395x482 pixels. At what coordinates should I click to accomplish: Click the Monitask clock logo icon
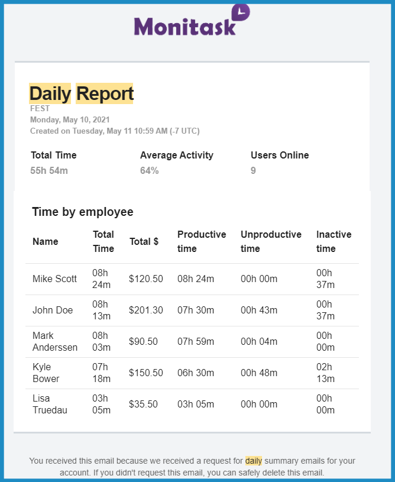coord(241,12)
